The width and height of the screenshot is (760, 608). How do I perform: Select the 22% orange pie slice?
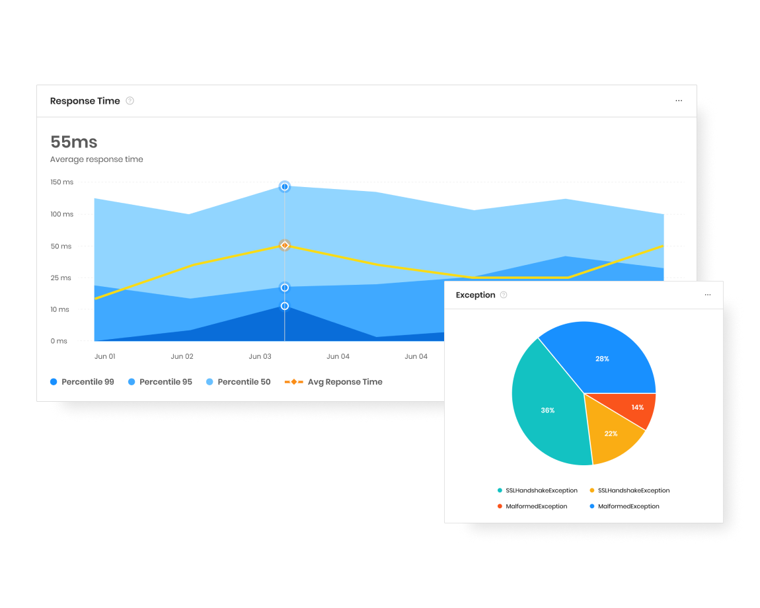[611, 434]
